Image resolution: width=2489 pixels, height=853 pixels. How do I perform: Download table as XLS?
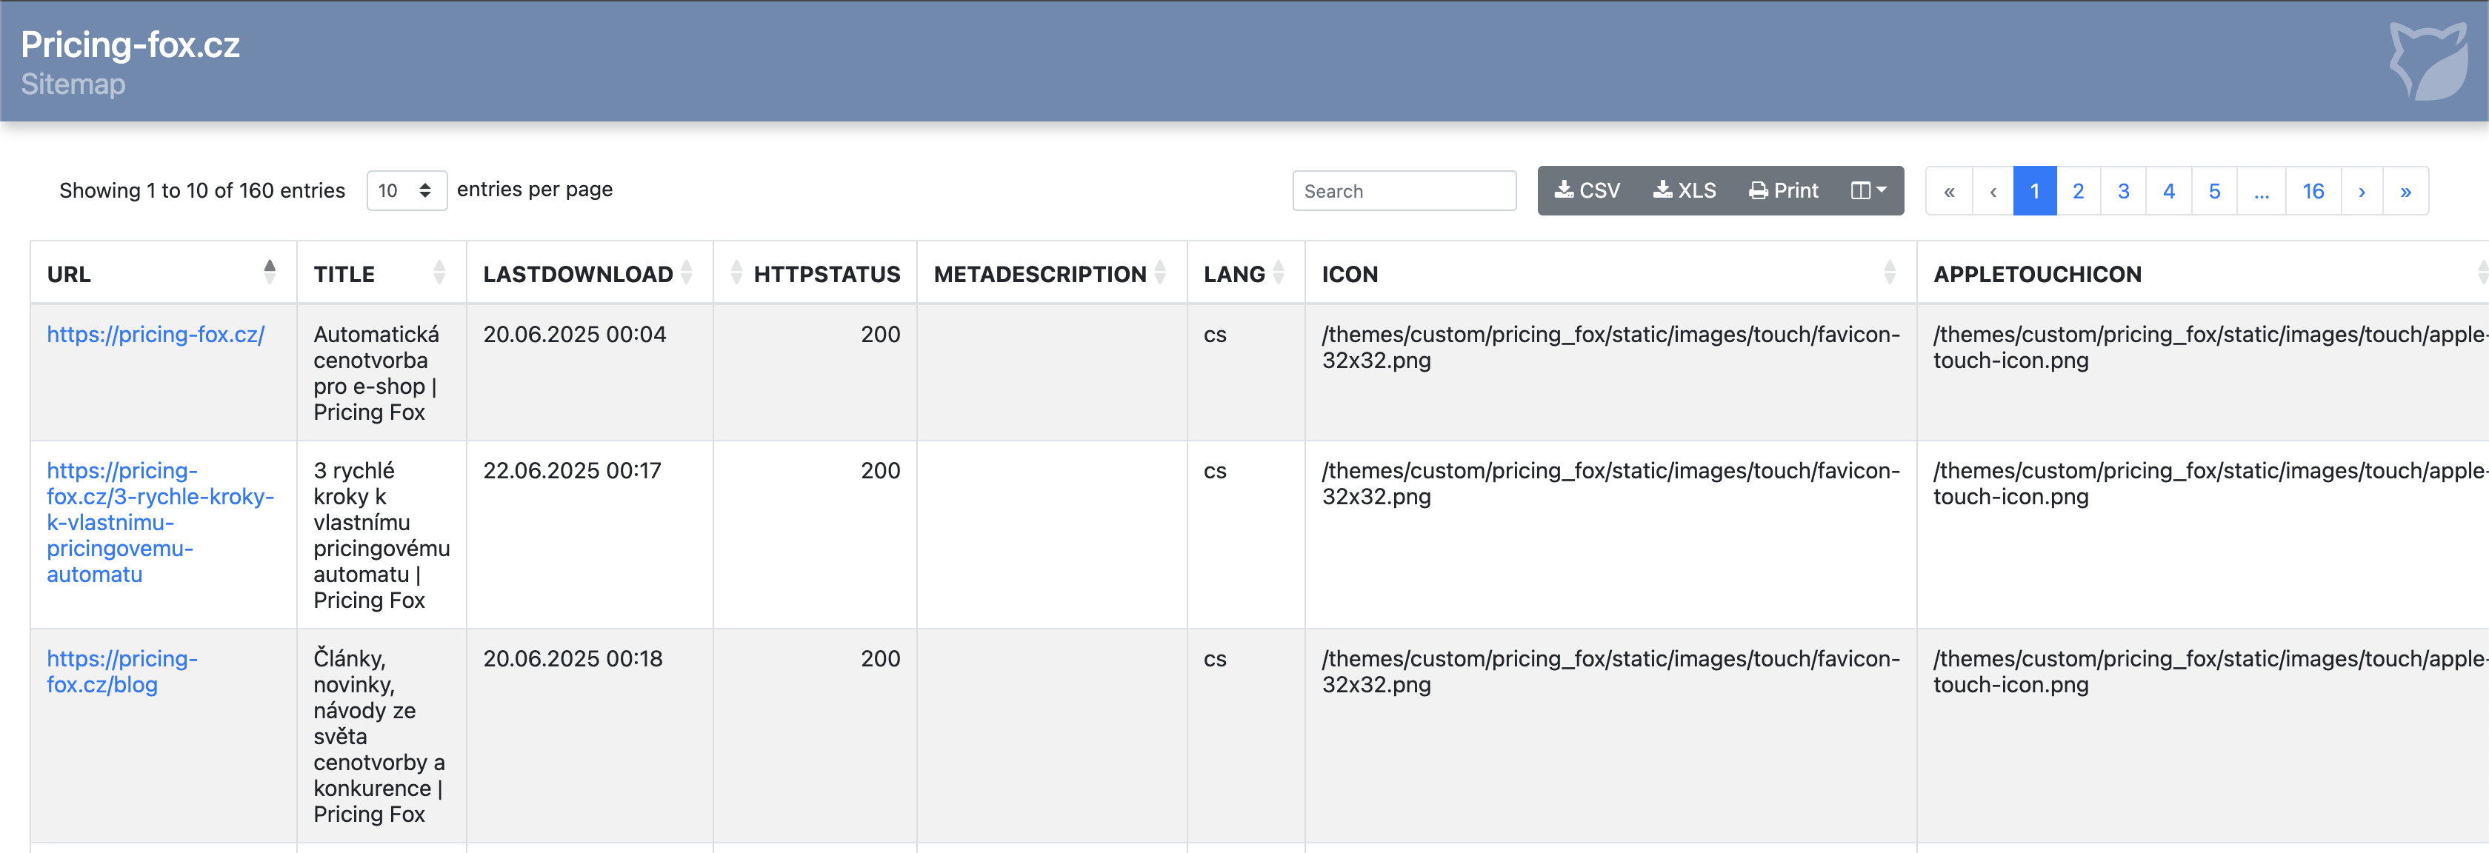(1684, 190)
